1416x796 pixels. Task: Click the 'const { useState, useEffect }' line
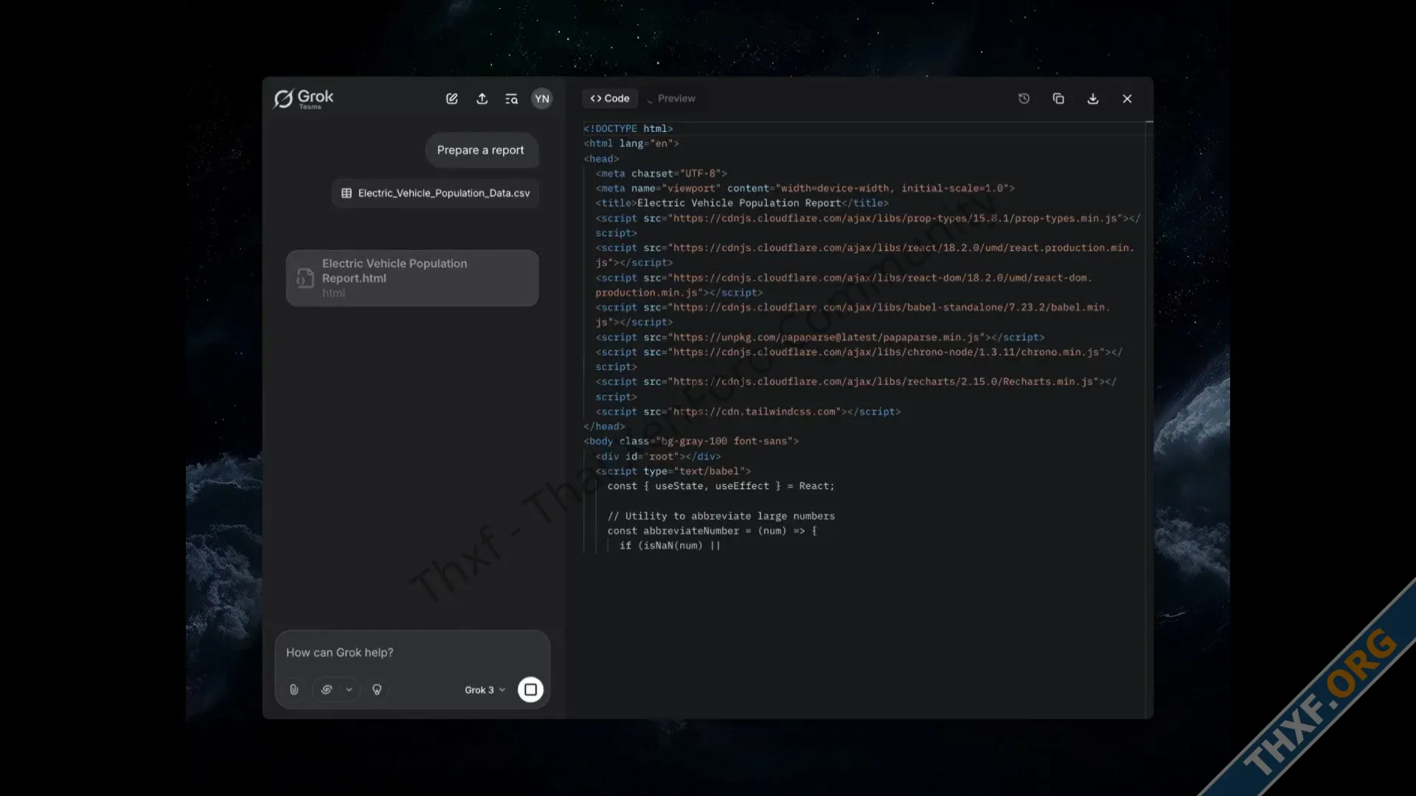721,486
